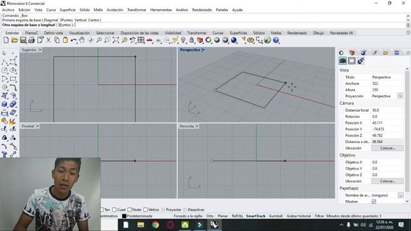411x231 pixels.
Task: Click the four-viewport layout icon
Action: point(141,40)
